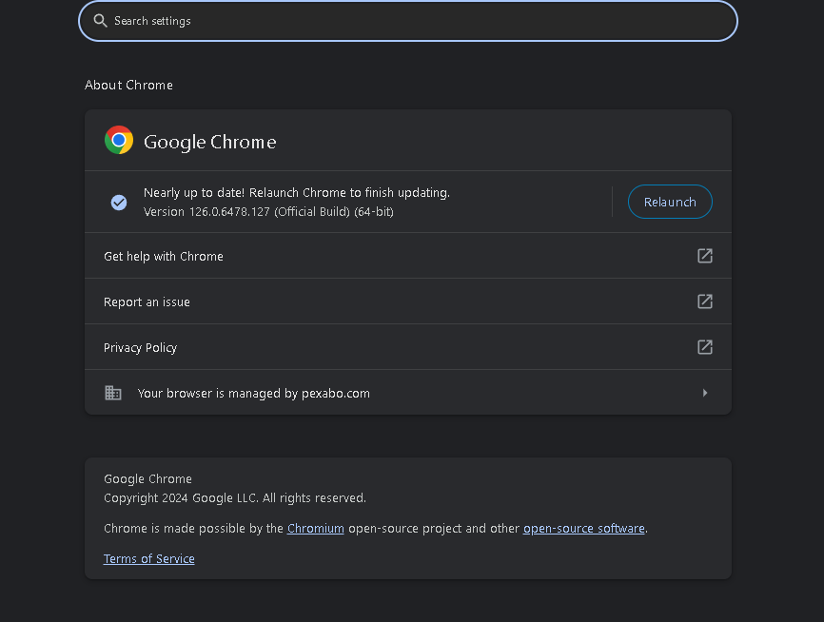Viewport: 824px width, 622px height.
Task: Click the Google Chrome card title
Action: [209, 142]
